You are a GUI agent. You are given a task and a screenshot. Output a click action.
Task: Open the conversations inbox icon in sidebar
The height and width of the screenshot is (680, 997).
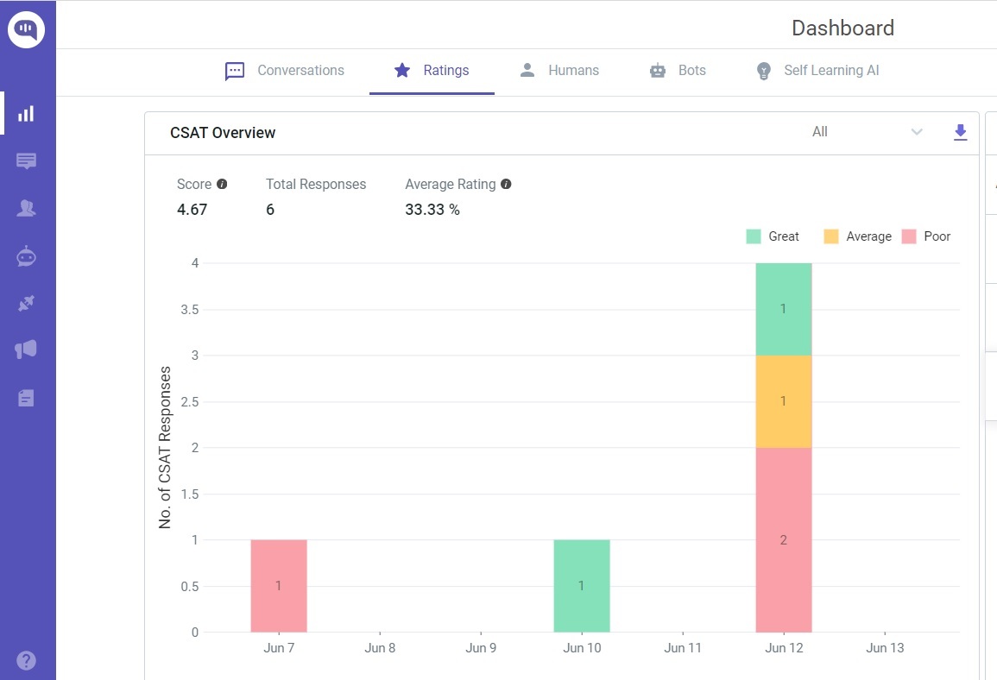pyautogui.click(x=26, y=161)
